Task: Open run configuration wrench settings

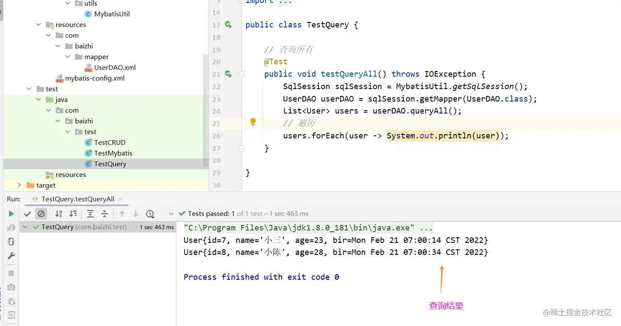Action: 11,256
